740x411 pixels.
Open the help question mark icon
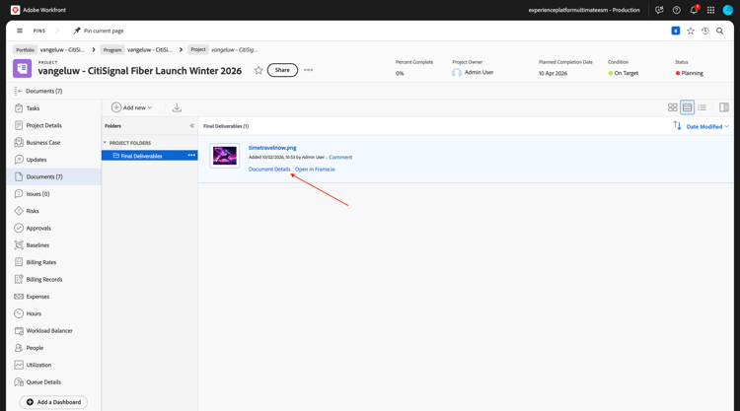coord(676,10)
